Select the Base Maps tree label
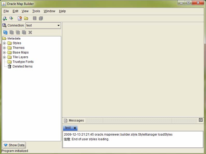Viewport: 206px width, 154px height. point(21,52)
